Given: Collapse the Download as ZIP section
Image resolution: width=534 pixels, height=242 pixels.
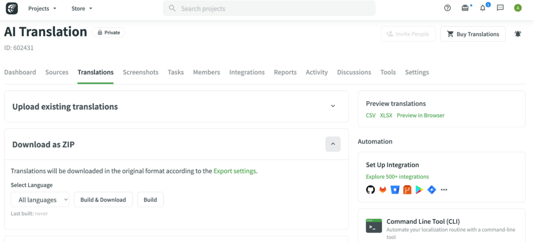Looking at the screenshot, I should 333,144.
